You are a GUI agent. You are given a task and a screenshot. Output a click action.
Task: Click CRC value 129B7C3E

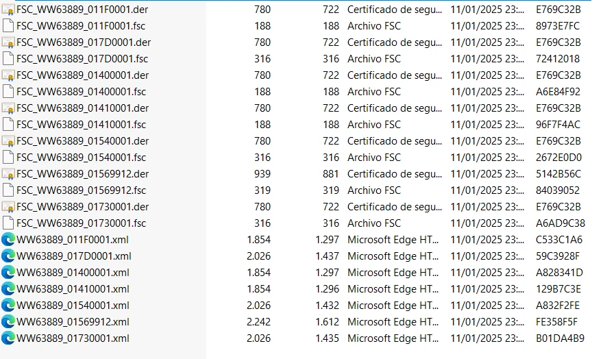(558, 289)
